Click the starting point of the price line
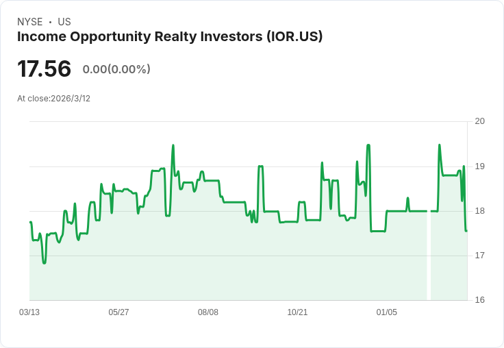Image resolution: width=504 pixels, height=348 pixels. [31, 222]
